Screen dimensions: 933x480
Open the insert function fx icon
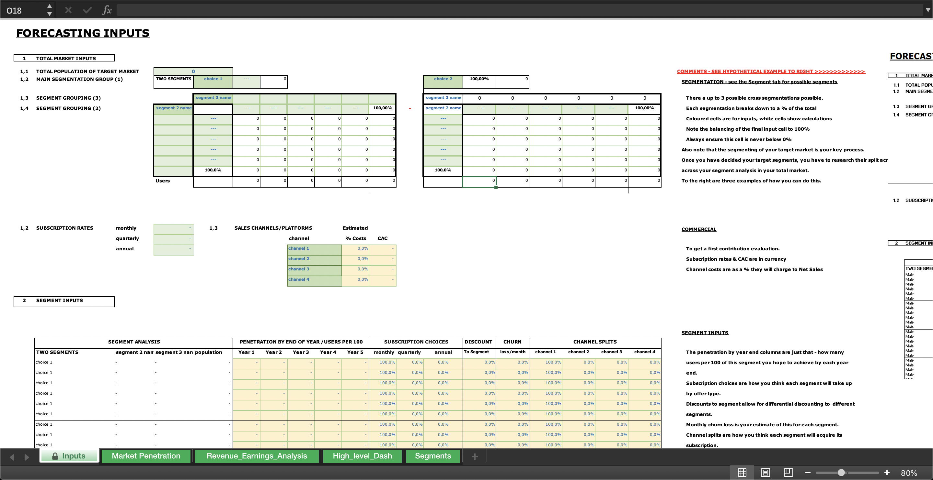point(107,10)
